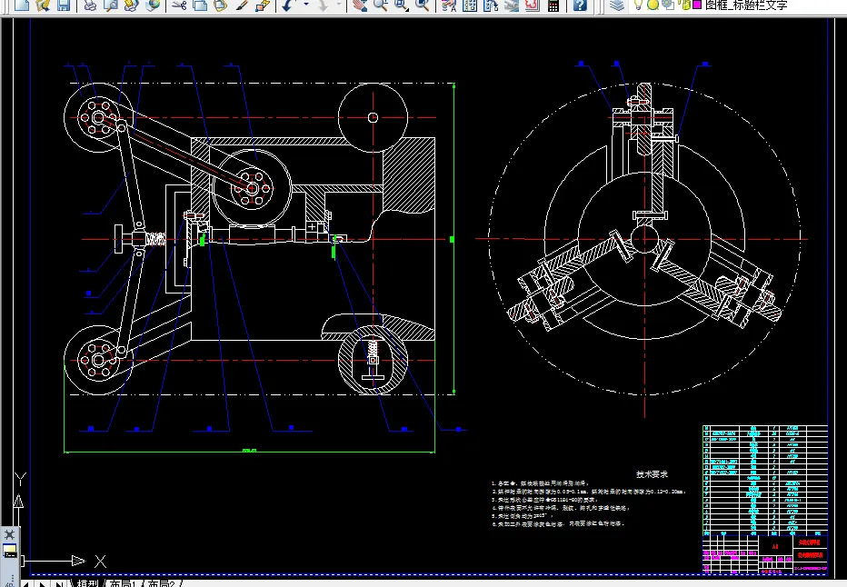Paste from the clipboard icon

point(221,5)
